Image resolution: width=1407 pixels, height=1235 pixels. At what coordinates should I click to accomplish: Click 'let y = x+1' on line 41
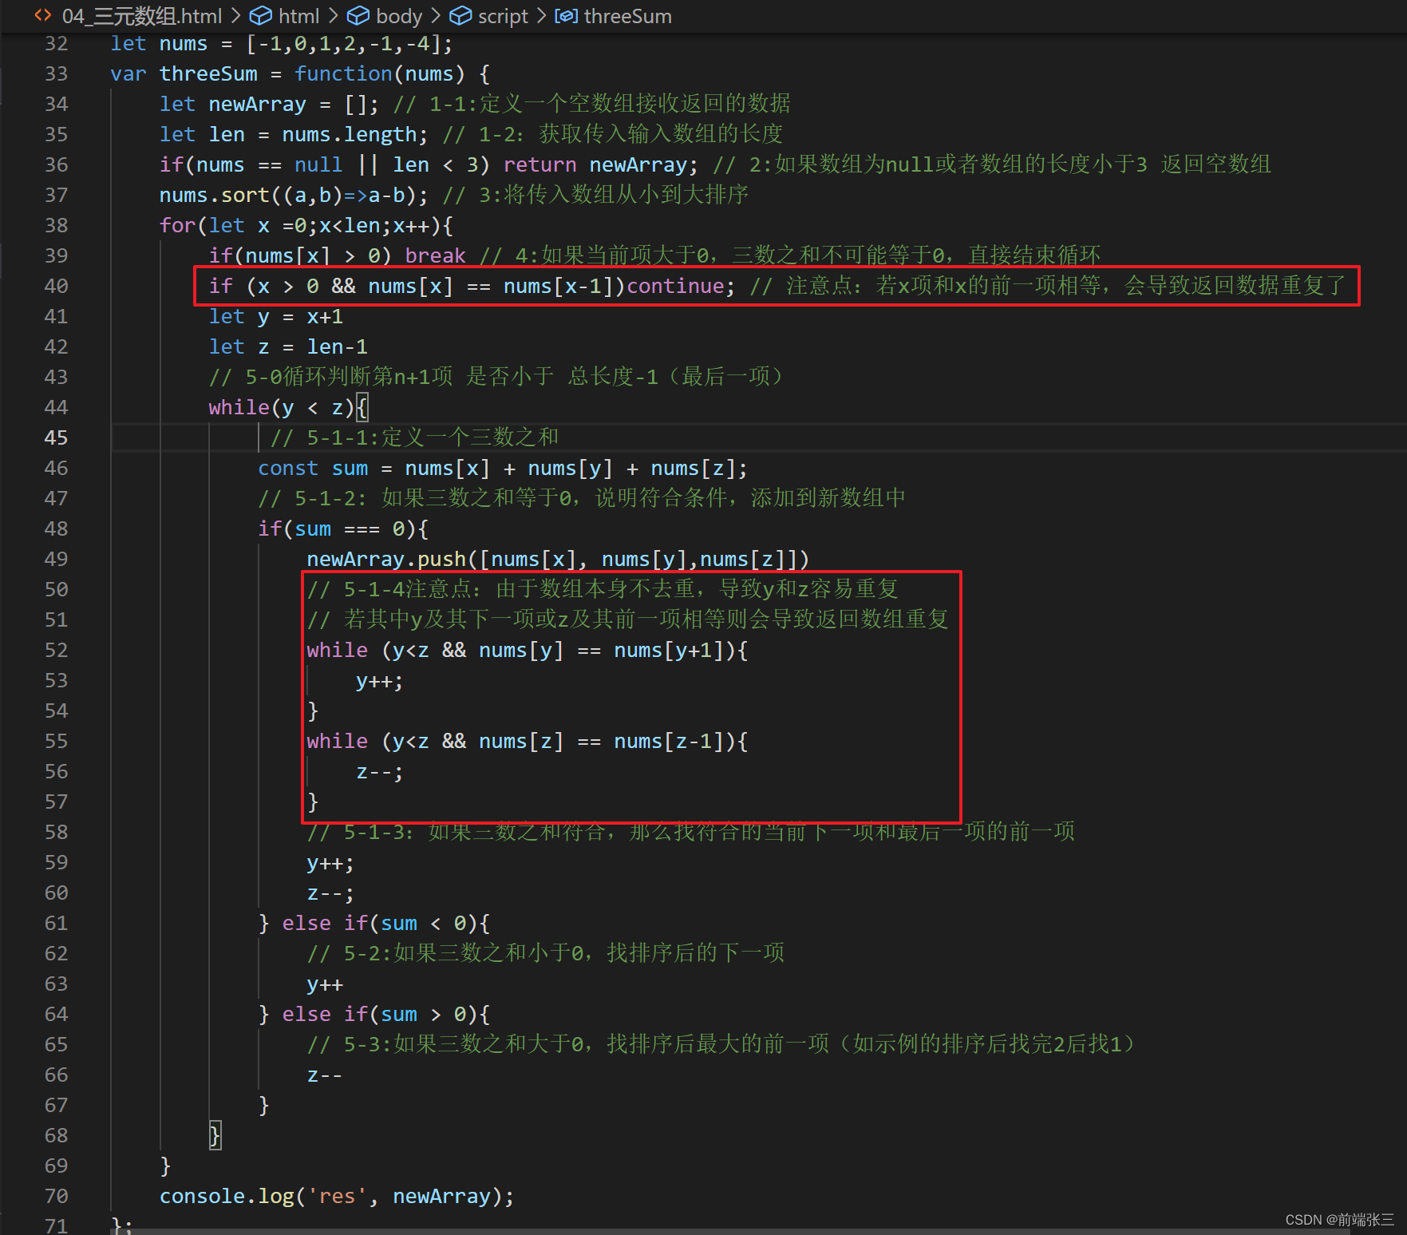point(276,316)
